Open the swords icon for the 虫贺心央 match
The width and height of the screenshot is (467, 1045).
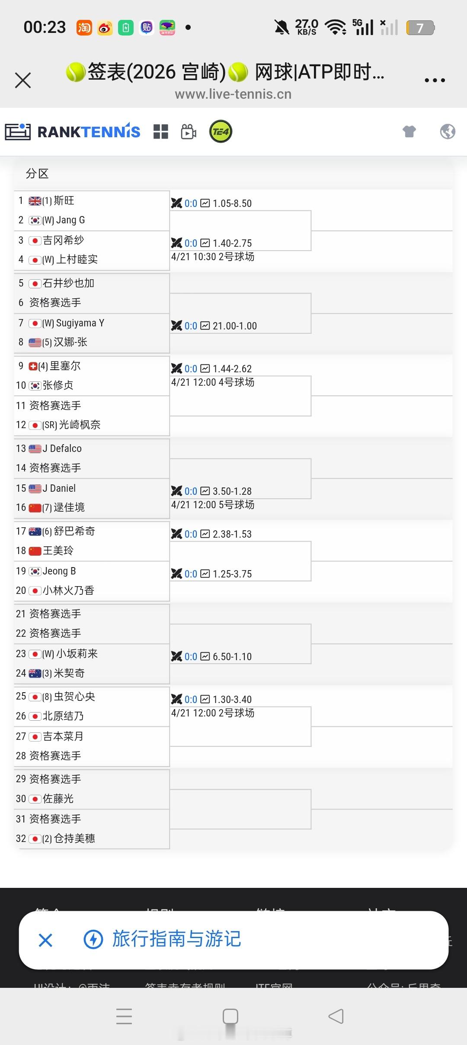point(177,699)
